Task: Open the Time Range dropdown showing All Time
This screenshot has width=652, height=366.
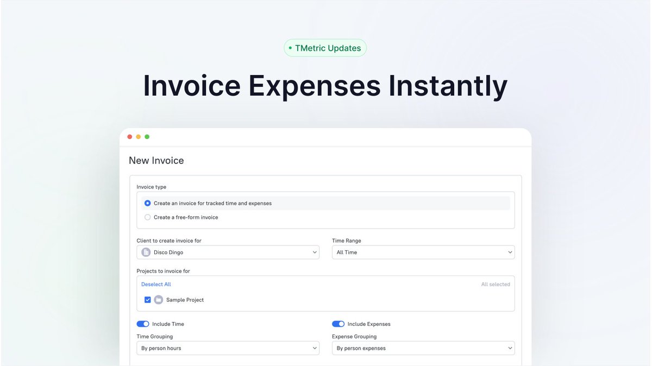Action: [423, 253]
